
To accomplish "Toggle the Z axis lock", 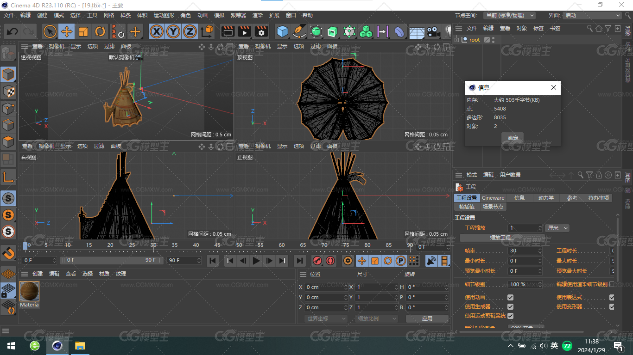I will click(x=190, y=31).
